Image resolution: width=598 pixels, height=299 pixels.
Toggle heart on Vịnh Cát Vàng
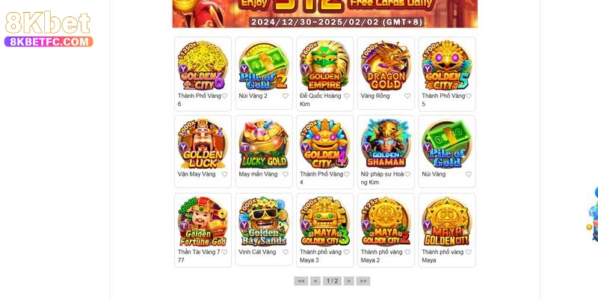(x=286, y=252)
